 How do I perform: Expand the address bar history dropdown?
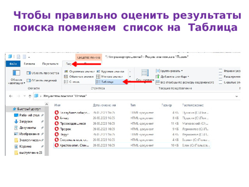click(237, 96)
